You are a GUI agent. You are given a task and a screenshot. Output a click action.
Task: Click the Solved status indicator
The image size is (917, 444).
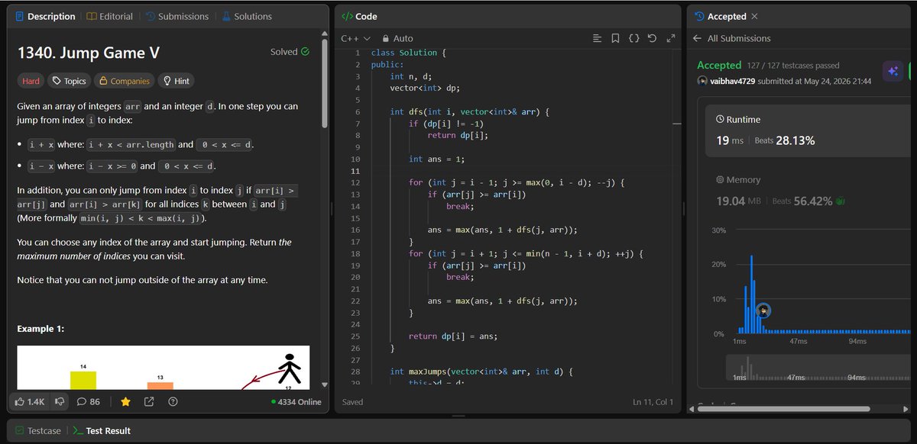tap(290, 52)
